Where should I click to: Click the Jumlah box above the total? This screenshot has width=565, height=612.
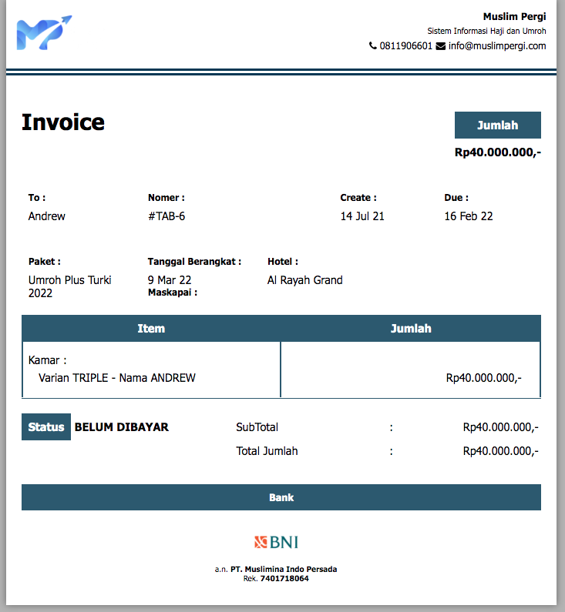[497, 125]
